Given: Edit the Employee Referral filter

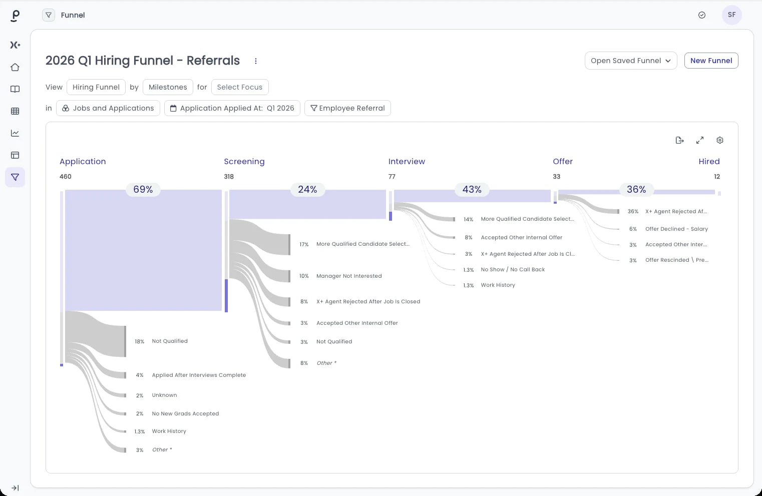Looking at the screenshot, I should click(347, 108).
